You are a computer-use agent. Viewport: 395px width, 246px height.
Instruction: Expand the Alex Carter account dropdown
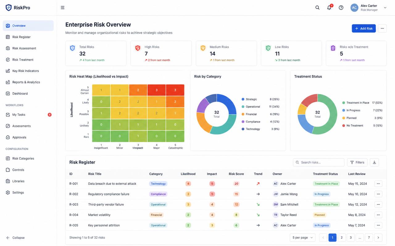pos(385,8)
